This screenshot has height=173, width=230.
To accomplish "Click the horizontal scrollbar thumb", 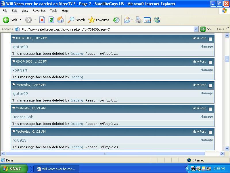I will tap(105, 154).
